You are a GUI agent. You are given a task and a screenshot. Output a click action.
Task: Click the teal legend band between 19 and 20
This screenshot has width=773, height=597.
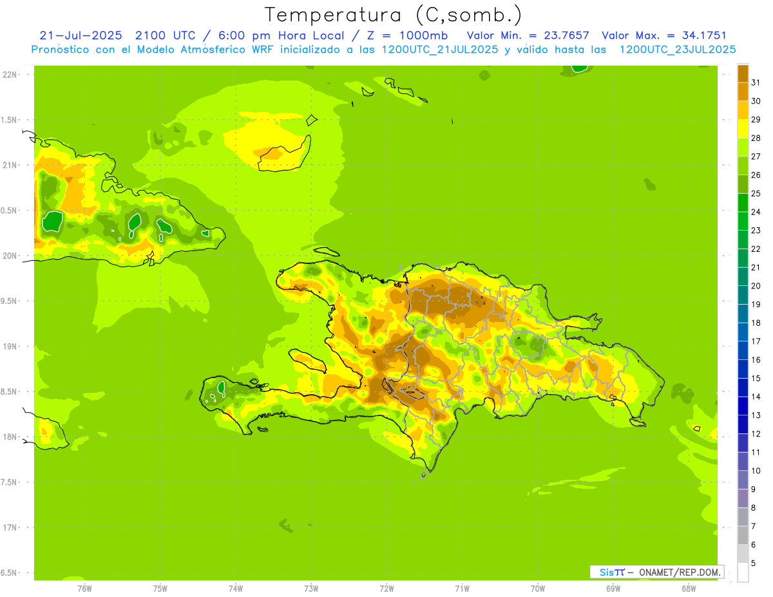point(743,294)
